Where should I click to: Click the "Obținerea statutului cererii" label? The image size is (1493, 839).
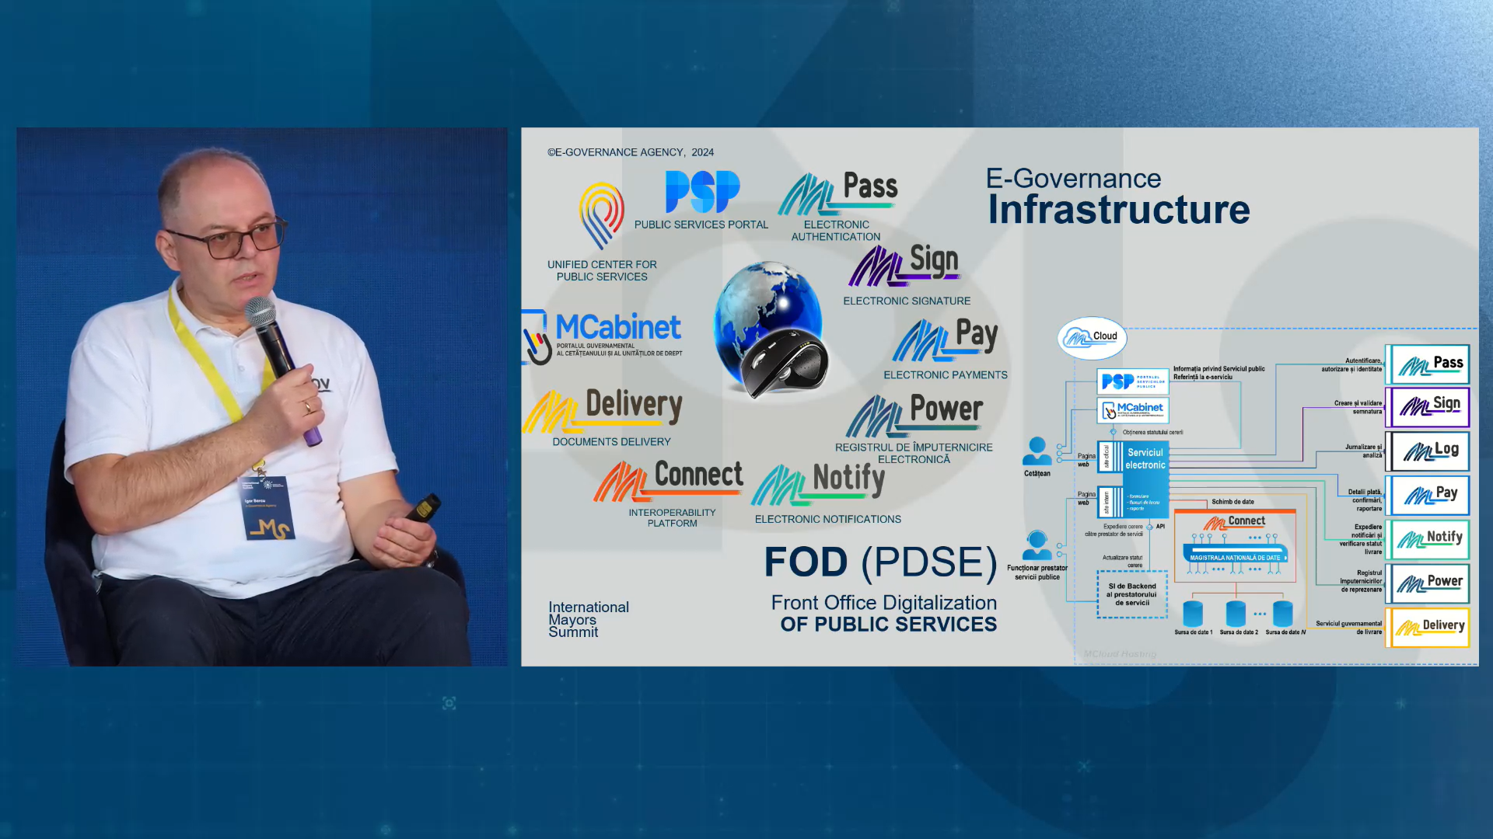coord(1152,432)
